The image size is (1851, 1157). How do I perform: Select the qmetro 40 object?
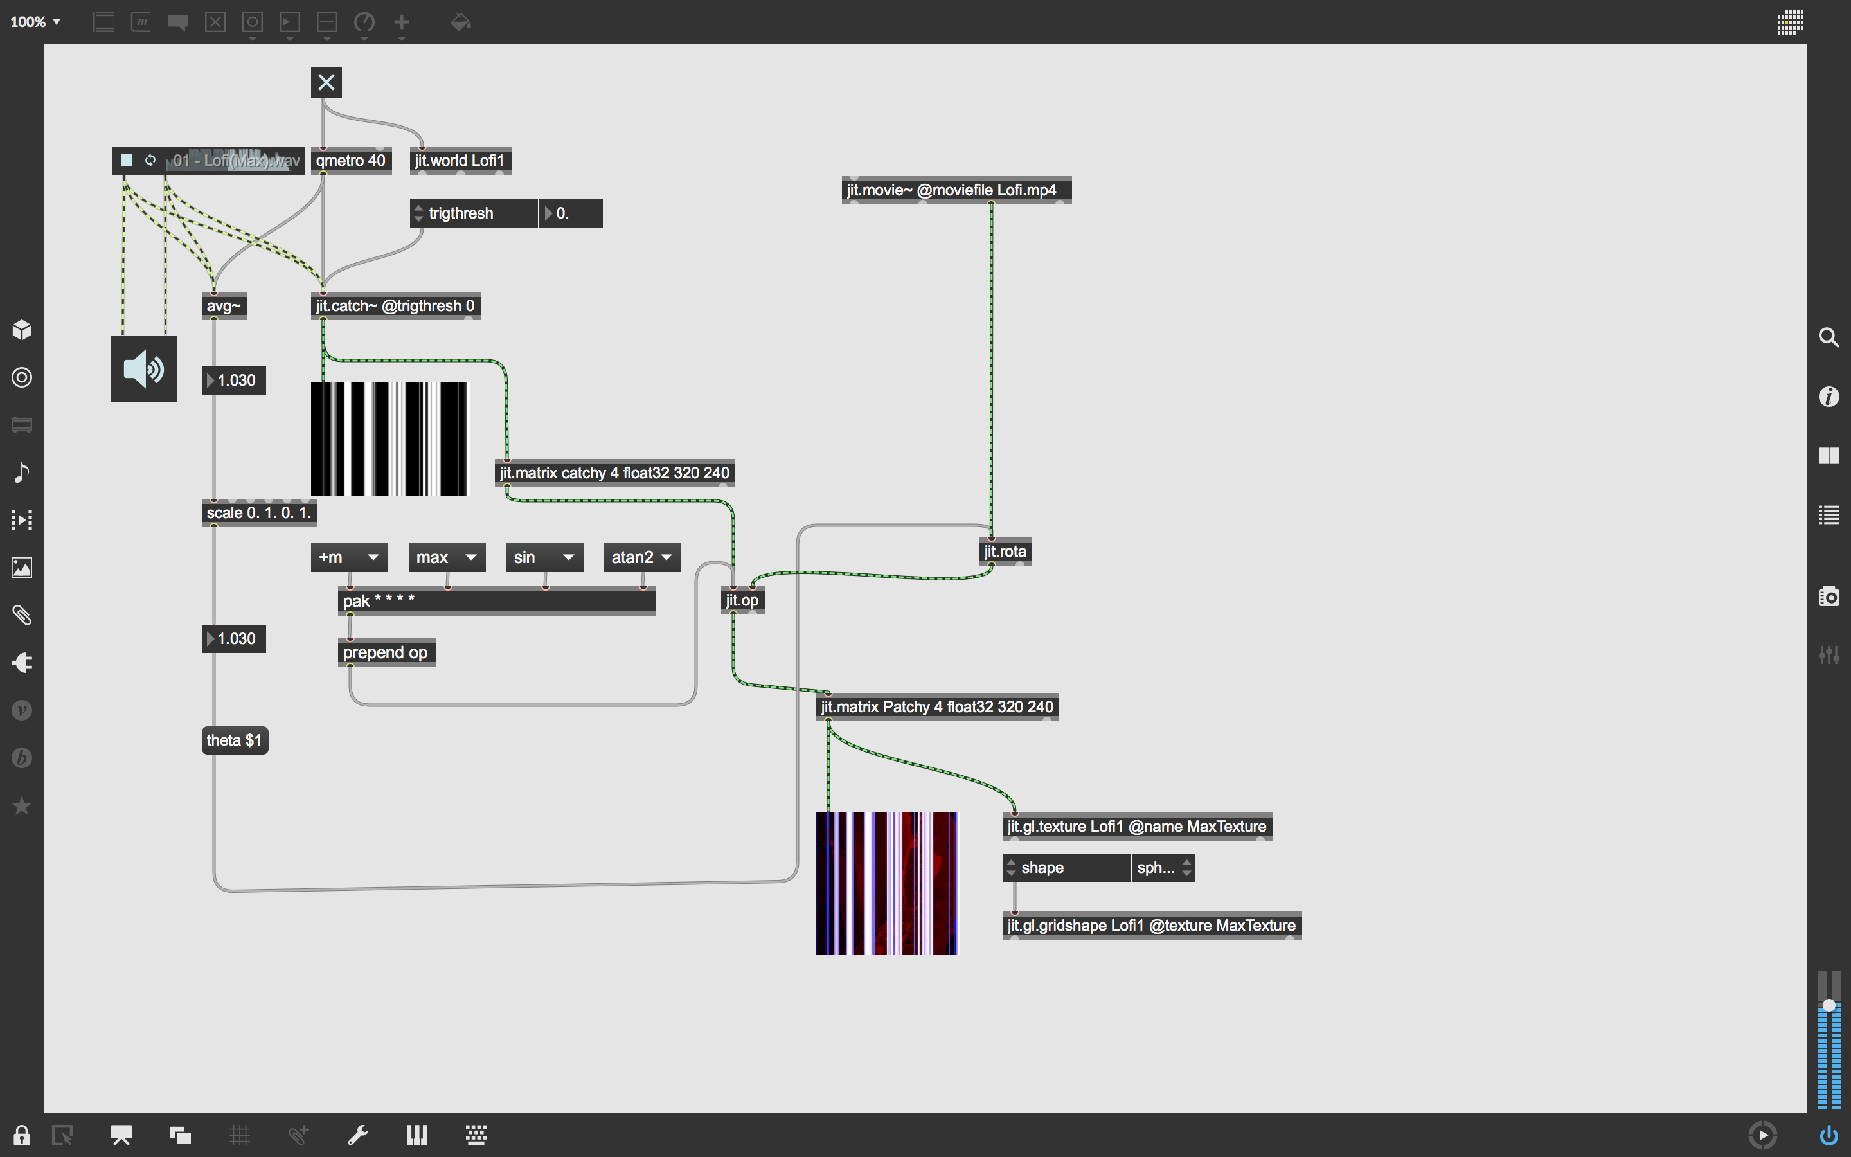tap(351, 161)
